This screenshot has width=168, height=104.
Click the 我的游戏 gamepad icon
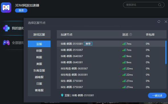pos(6,28)
